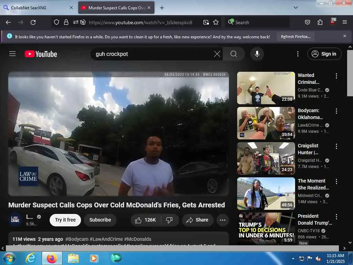
Task: Open the Firefox application hamburger menu
Action: point(345,22)
